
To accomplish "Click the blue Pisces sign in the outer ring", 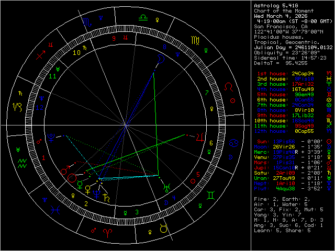I will click(x=55, y=210).
